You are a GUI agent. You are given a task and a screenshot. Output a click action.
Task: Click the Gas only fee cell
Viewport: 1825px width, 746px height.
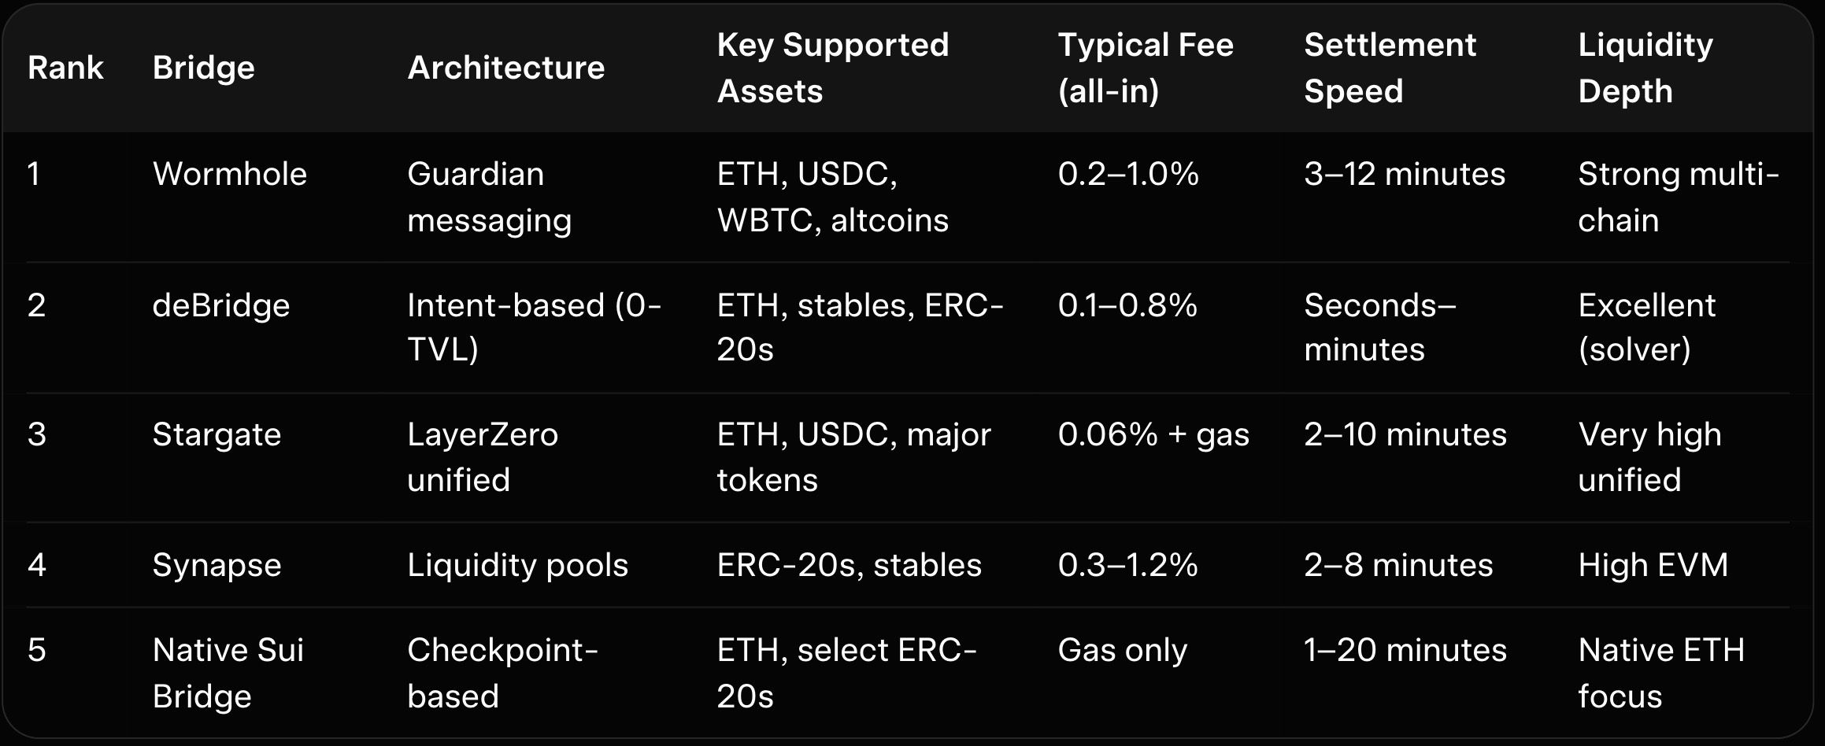click(x=1122, y=650)
